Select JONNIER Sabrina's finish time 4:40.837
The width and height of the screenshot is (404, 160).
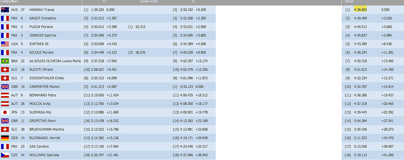(x=360, y=35)
